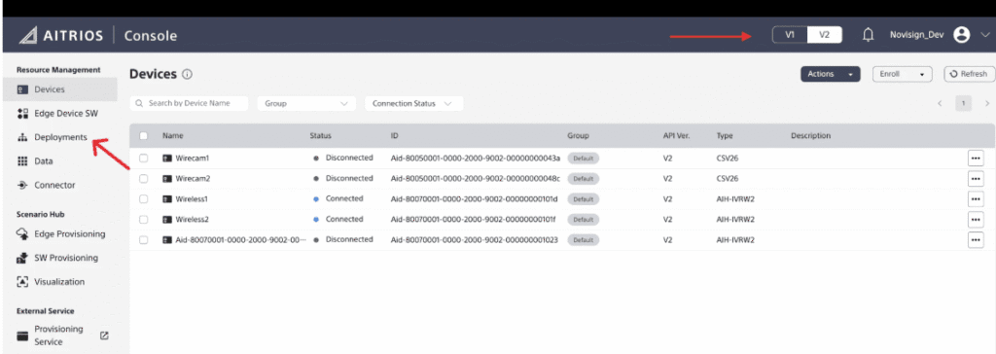
Task: Click the Connected status of Wireless1
Action: pos(343,198)
